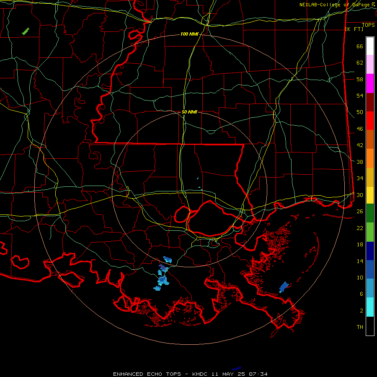The height and width of the screenshot is (377, 377).
Task: Click the yellow 34 kft legend swatch
Action: pos(370,195)
